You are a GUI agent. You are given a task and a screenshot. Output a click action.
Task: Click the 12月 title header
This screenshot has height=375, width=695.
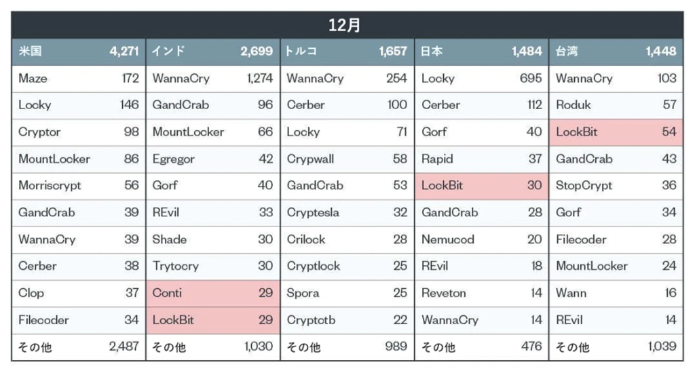(347, 26)
